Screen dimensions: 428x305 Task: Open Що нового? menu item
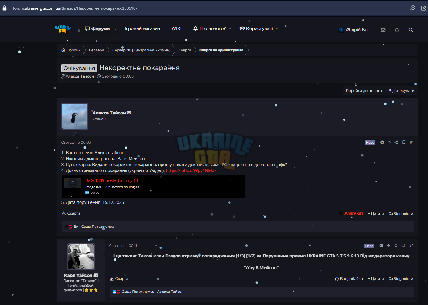click(x=209, y=28)
